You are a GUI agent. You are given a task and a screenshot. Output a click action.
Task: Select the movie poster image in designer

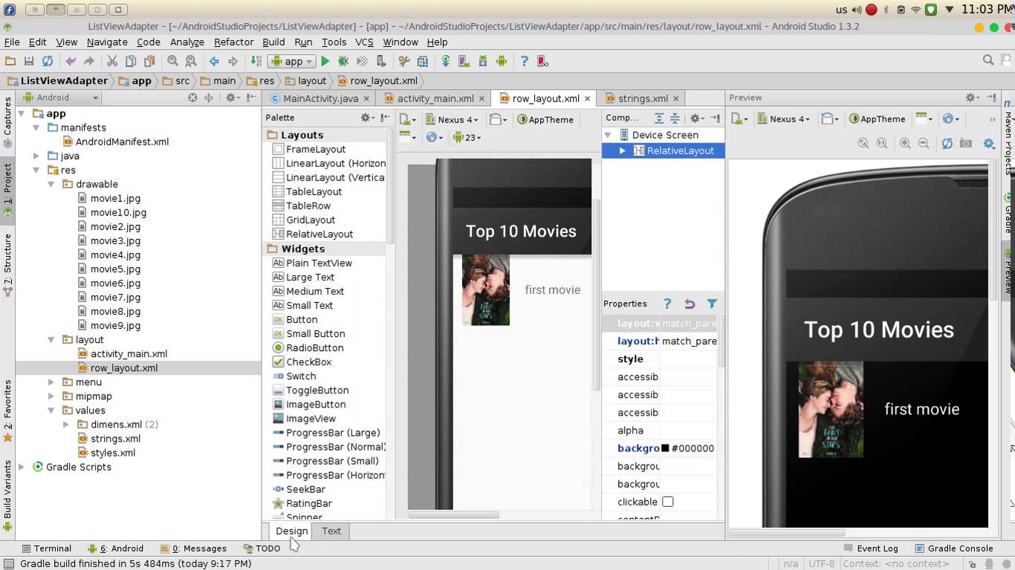click(486, 290)
